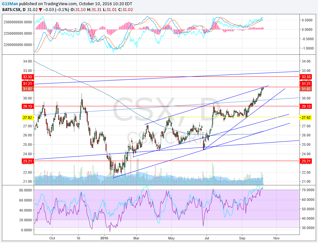The height and width of the screenshot is (243, 318).
Task: Click the 30.00 value on the right price scale
Action: [x=306, y=98]
